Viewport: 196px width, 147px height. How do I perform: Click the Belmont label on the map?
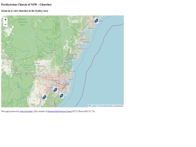(x=91, y=28)
